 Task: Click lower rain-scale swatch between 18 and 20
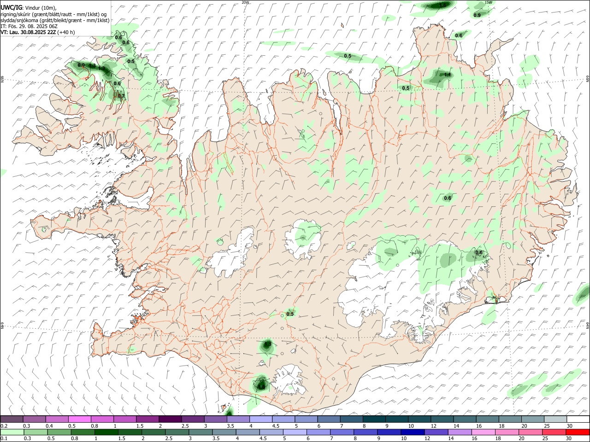[507, 432]
